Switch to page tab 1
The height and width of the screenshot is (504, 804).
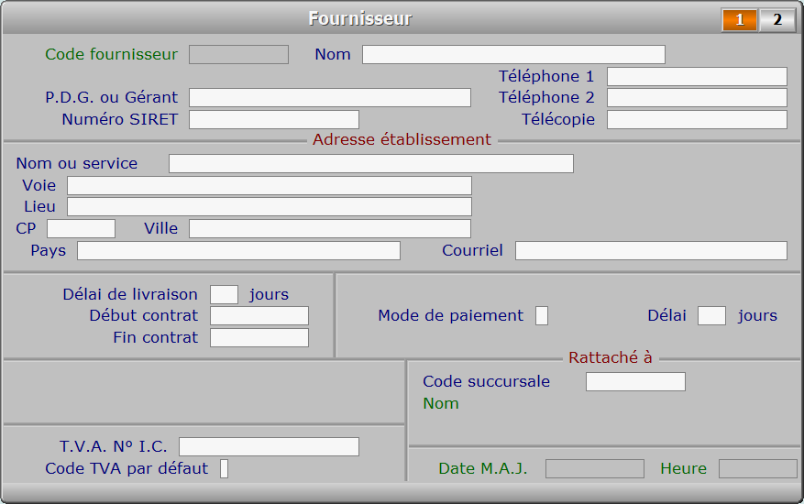[x=740, y=20]
